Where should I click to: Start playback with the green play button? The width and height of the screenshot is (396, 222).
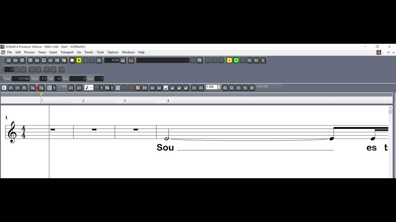(79, 60)
